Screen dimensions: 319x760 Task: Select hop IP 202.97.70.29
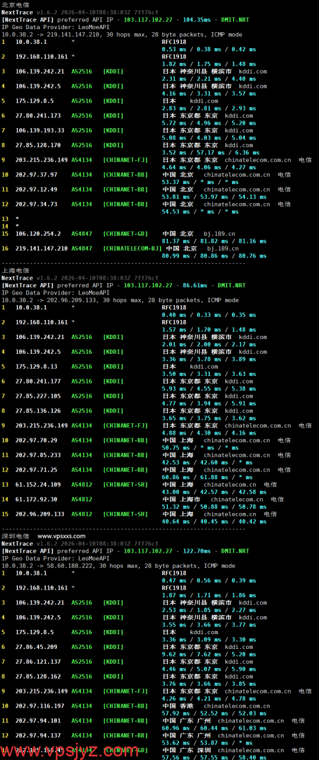(x=36, y=440)
